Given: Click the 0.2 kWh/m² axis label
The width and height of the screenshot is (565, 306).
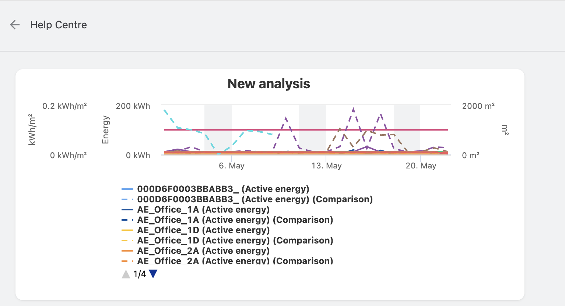Looking at the screenshot, I should click(x=64, y=106).
